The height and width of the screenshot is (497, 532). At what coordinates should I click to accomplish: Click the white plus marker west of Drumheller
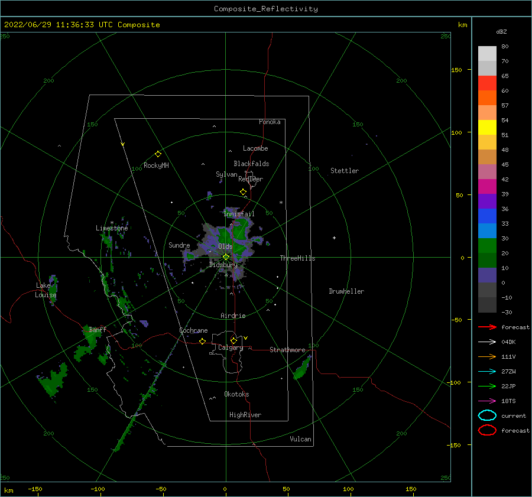(x=334, y=238)
